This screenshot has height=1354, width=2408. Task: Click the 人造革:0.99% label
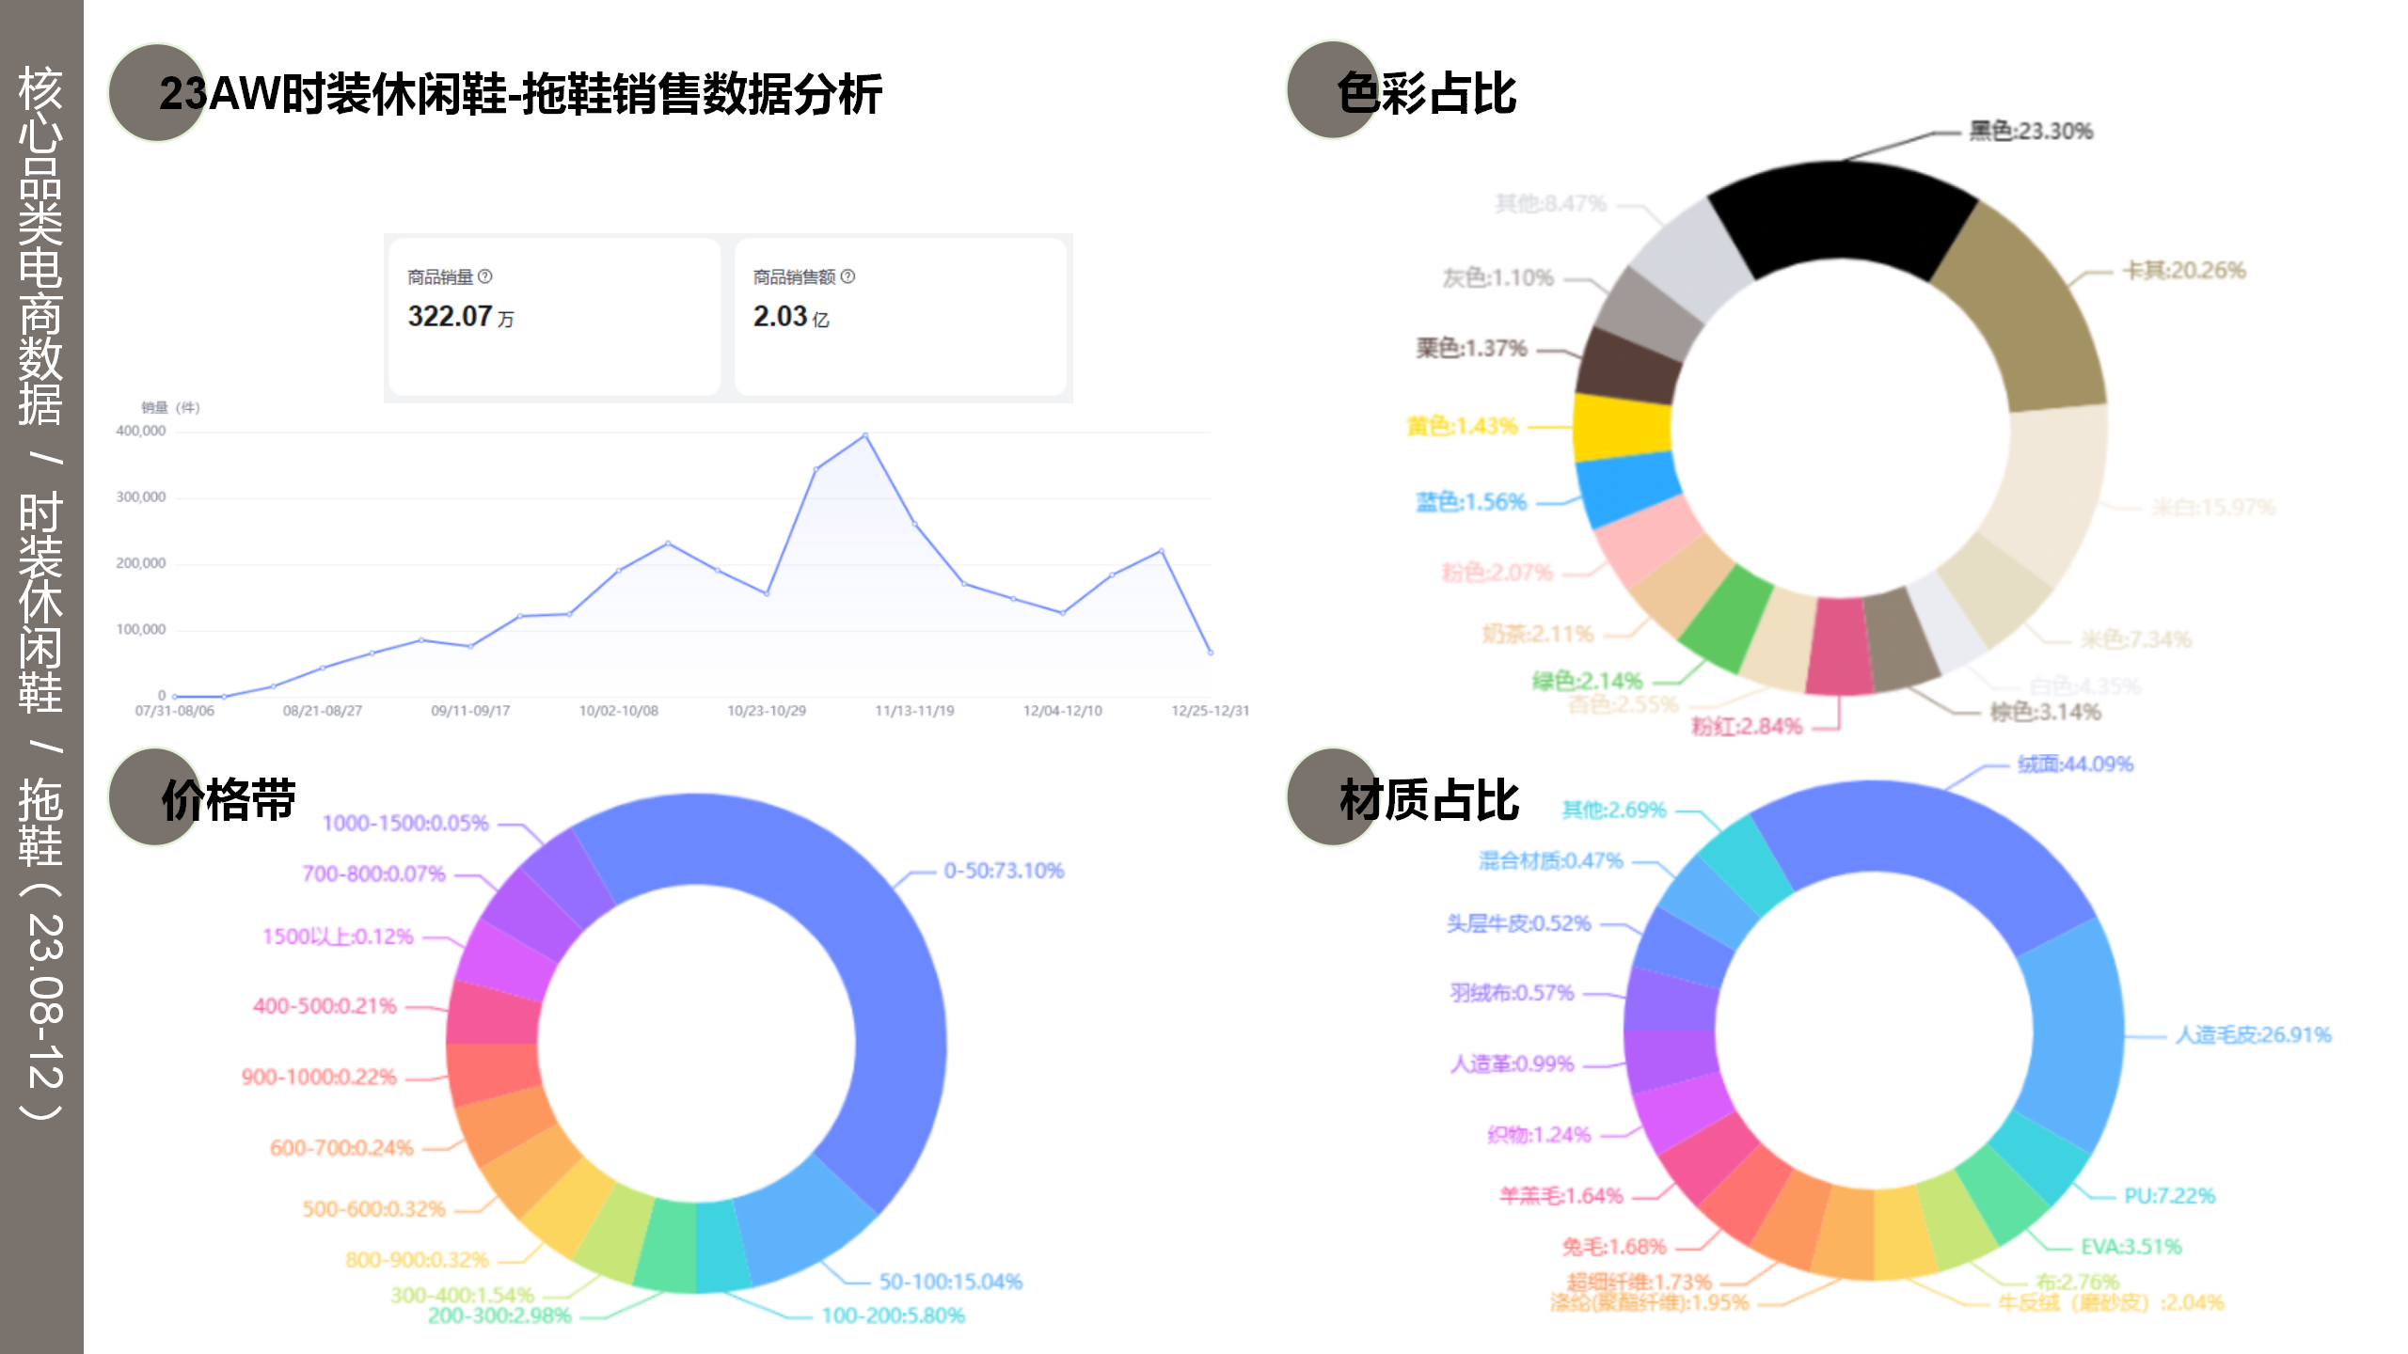(x=1512, y=1064)
